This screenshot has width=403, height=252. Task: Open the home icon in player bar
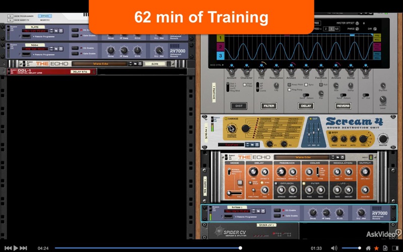tap(368, 248)
